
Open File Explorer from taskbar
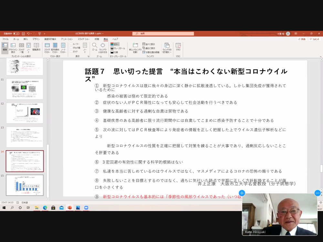[x=37, y=207]
